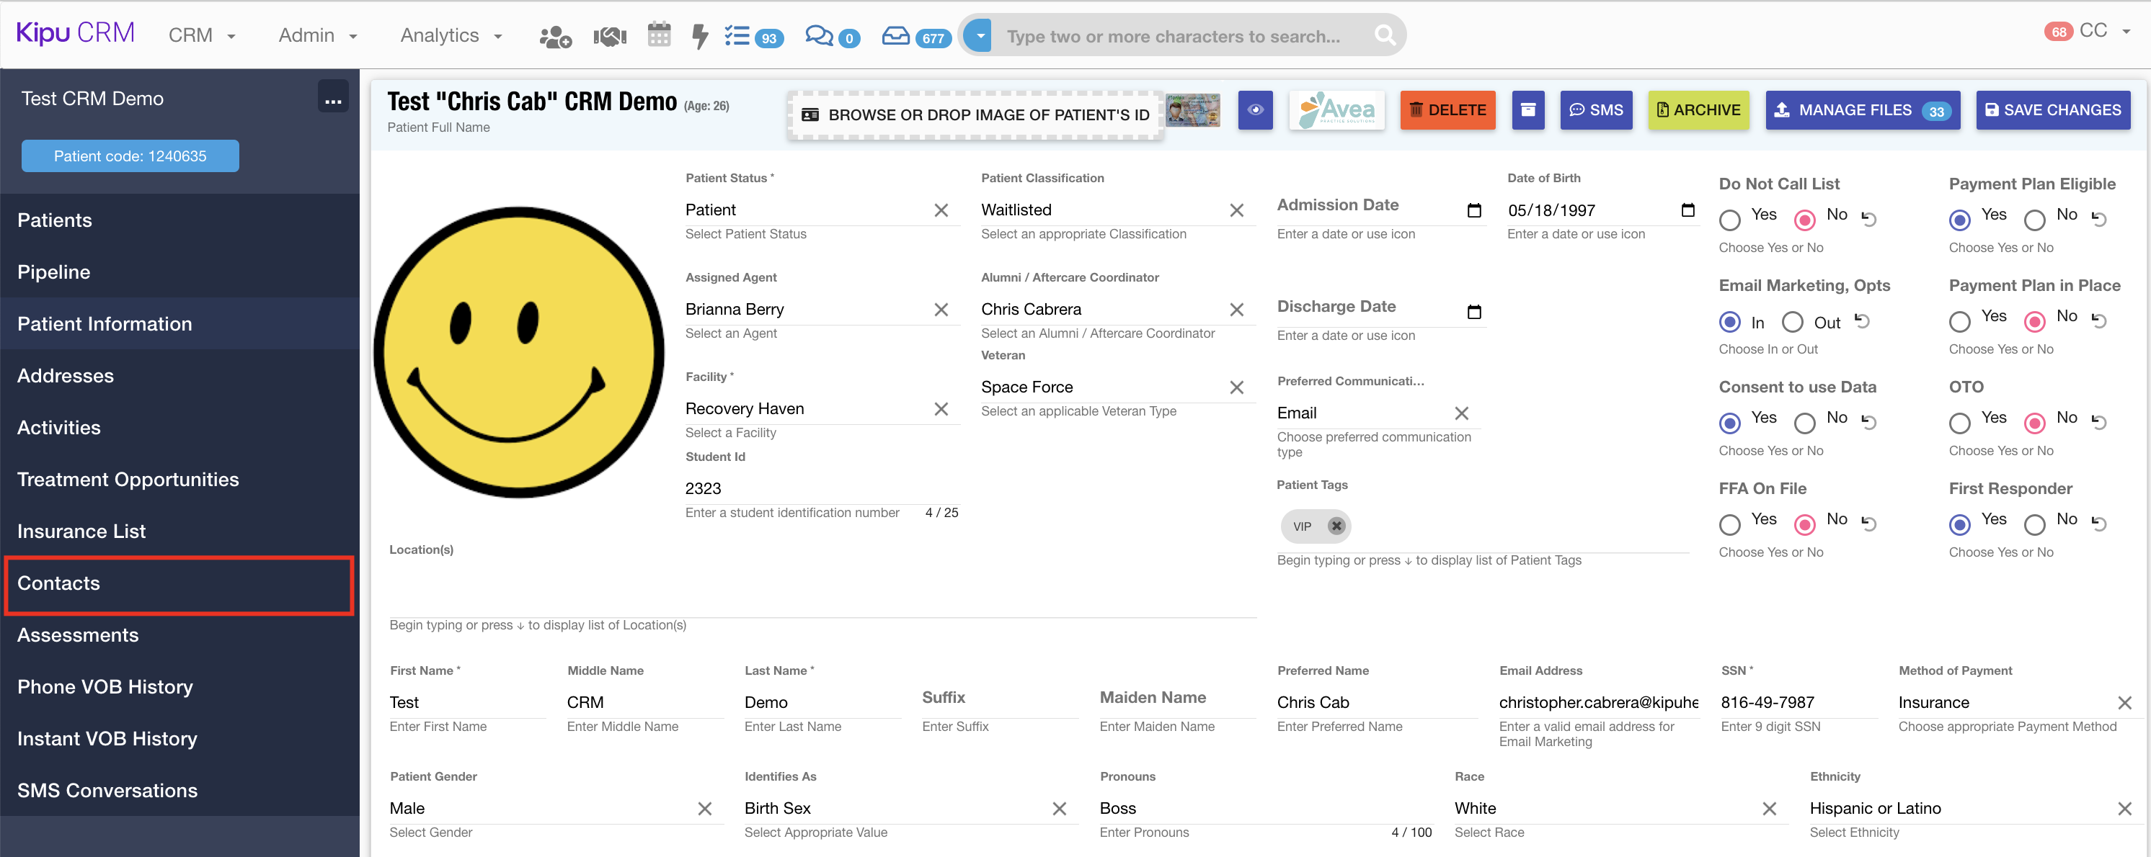This screenshot has height=857, width=2151.
Task: Go to Contacts in sidebar
Action: 58,583
